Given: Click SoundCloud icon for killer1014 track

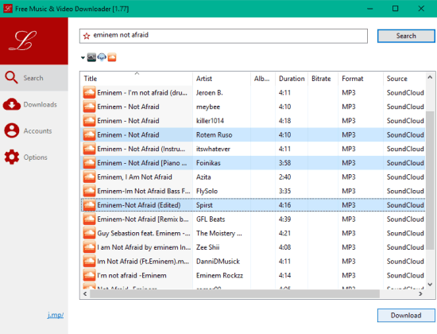Looking at the screenshot, I should click(89, 121).
